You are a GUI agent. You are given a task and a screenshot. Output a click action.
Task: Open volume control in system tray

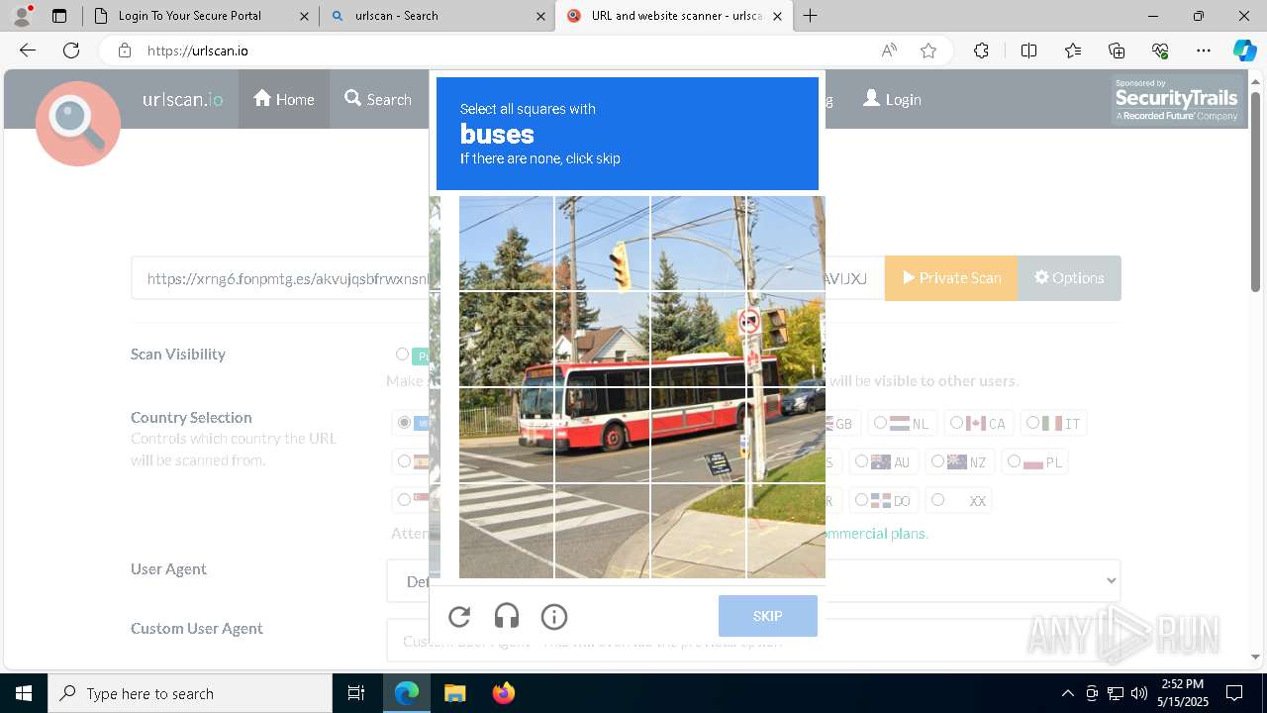coord(1139,693)
